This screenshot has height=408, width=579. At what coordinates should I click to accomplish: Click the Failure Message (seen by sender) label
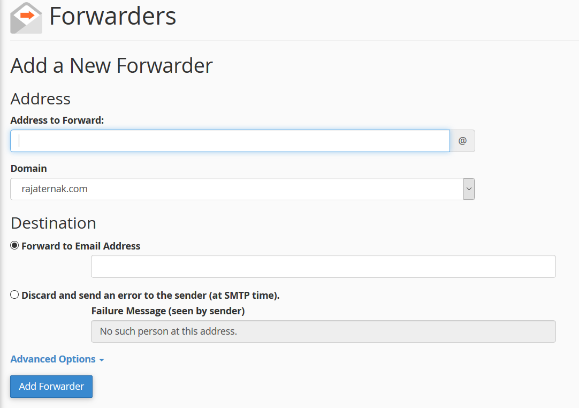168,311
